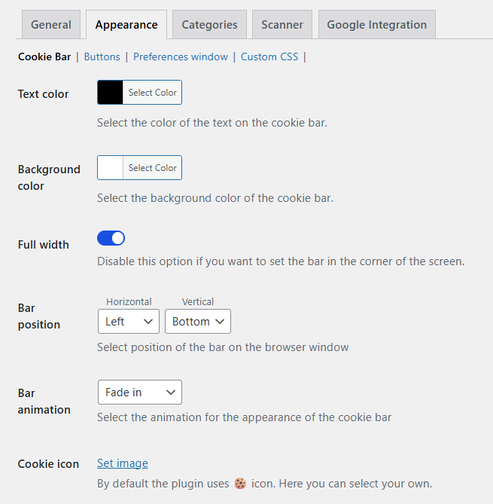
Task: Open the Vertical Bottom position dropdown
Action: pos(198,322)
